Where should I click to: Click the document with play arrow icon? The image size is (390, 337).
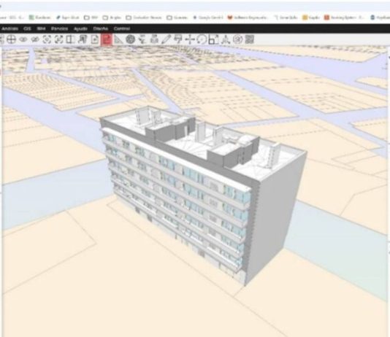click(x=95, y=39)
